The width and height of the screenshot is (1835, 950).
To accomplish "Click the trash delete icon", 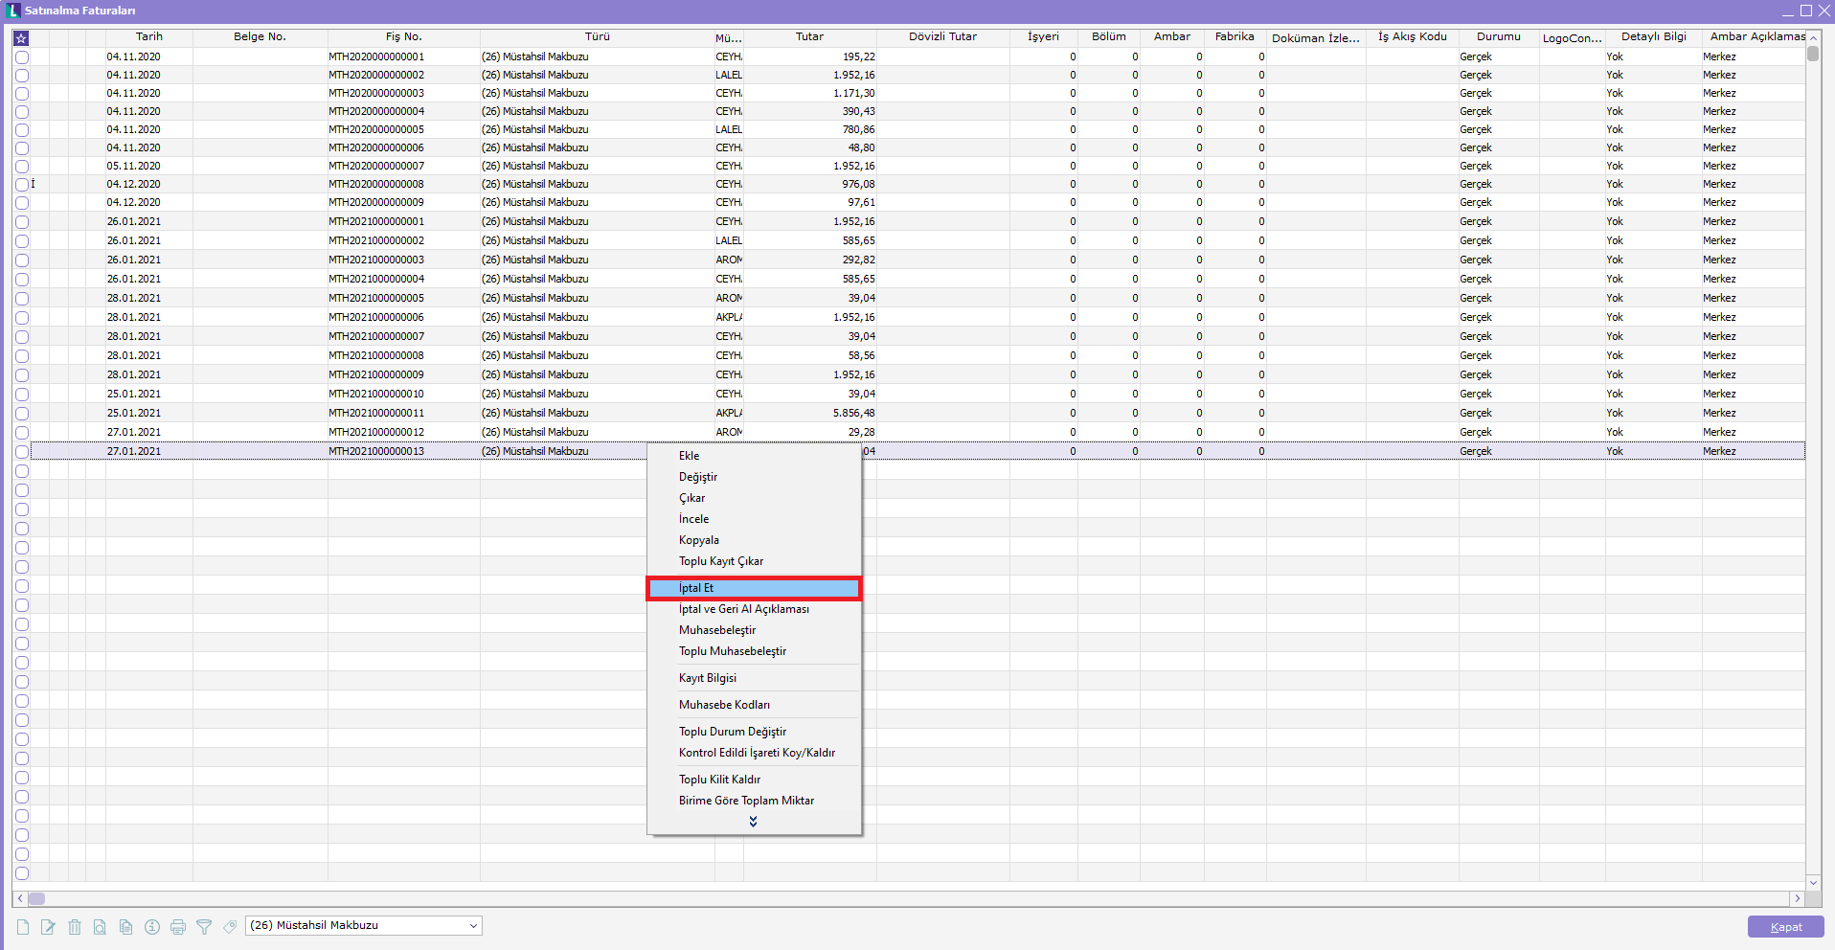I will tap(75, 927).
